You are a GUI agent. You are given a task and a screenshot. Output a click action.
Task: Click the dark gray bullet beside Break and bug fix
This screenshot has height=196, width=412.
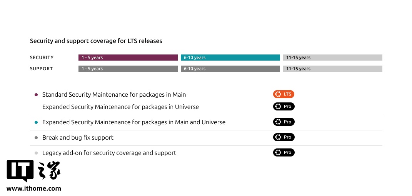36,138
